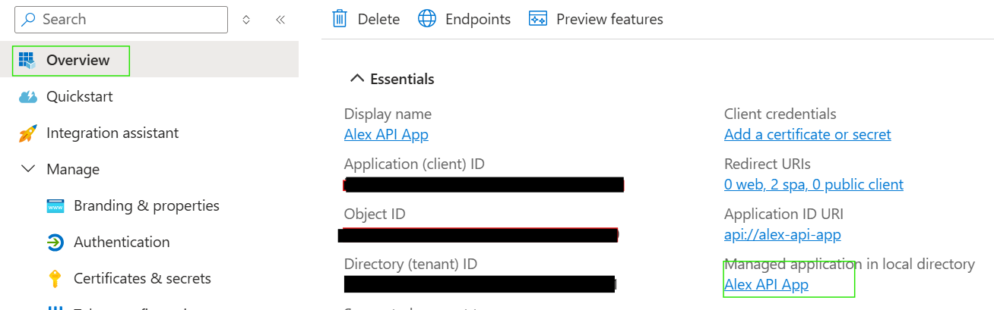Click the Branding & properties icon

(x=55, y=206)
